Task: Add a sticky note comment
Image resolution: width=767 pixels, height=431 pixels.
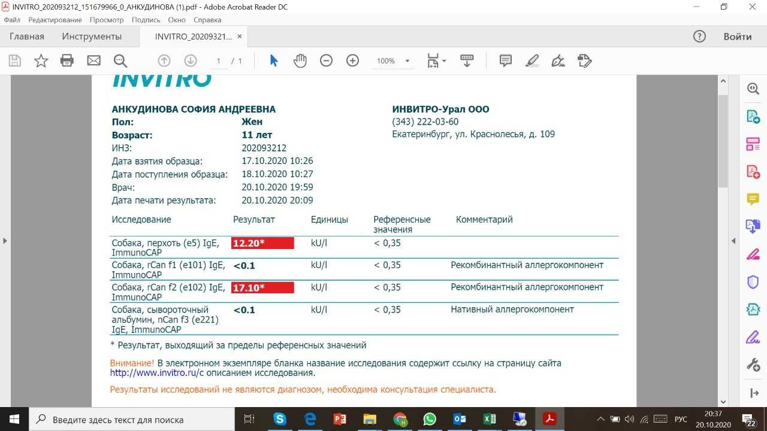Action: (505, 60)
